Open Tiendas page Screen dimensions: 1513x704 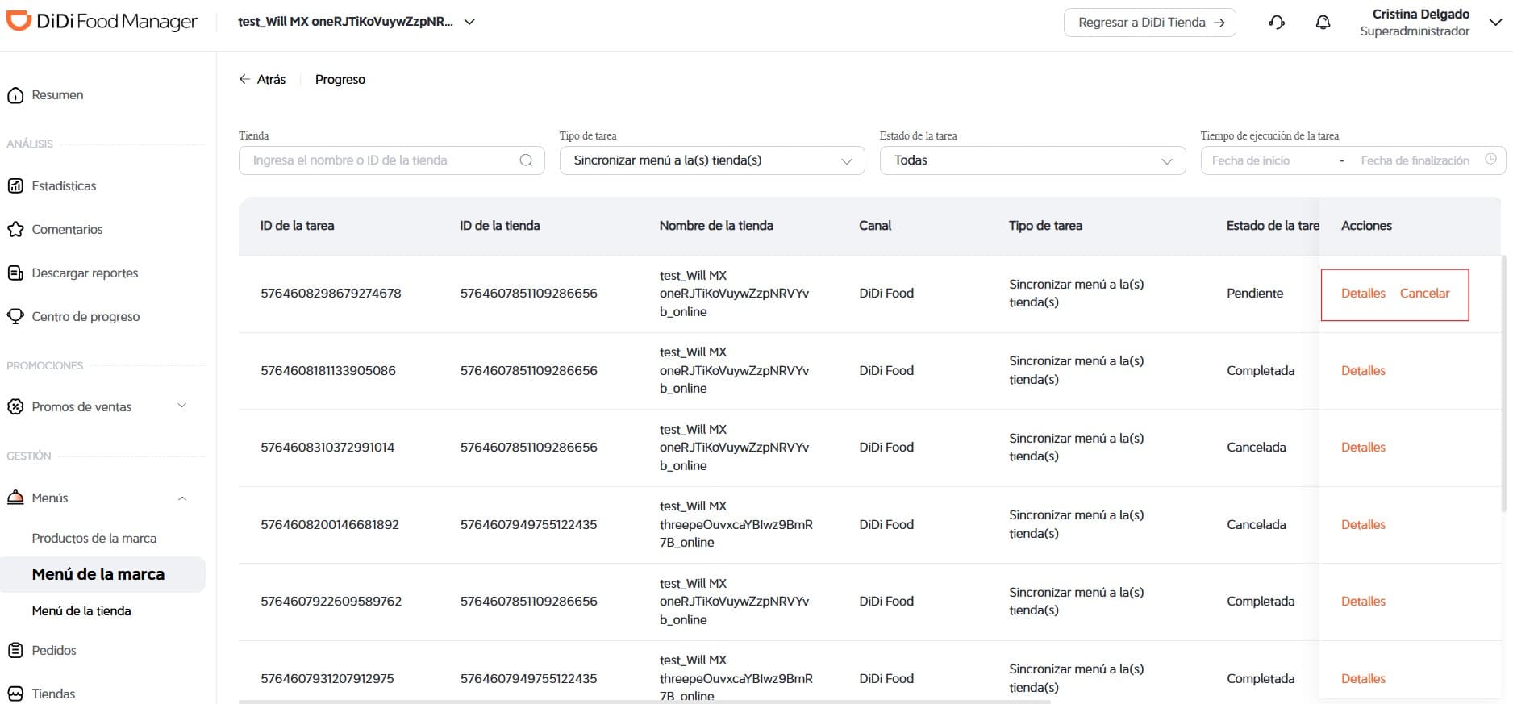(53, 694)
